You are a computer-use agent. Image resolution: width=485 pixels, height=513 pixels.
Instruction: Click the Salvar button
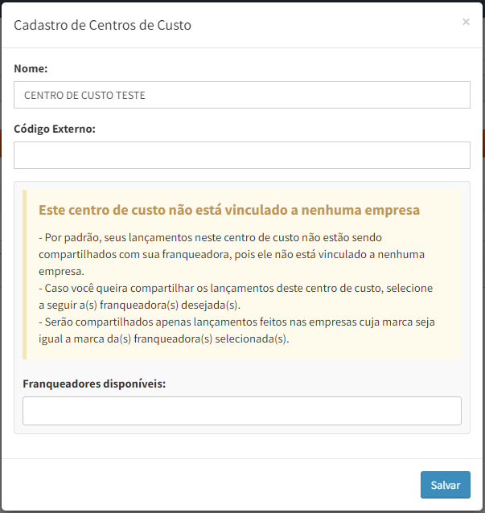[x=446, y=485]
